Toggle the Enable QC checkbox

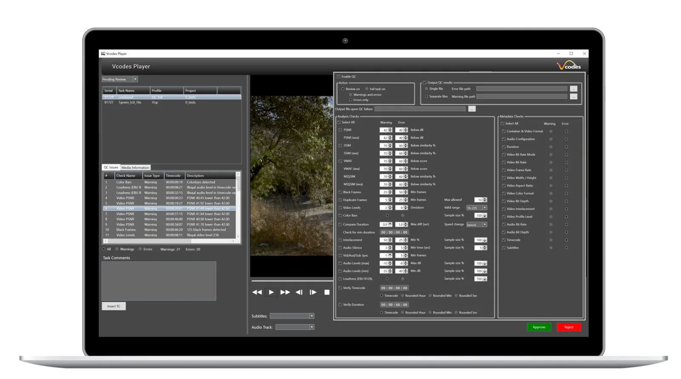(339, 76)
